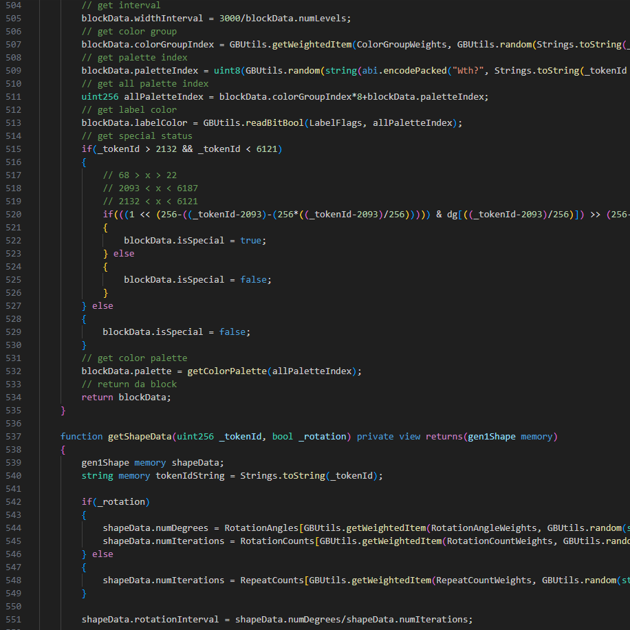Click RotationAngles array on line 544
This screenshot has height=630, width=630.
(261, 528)
